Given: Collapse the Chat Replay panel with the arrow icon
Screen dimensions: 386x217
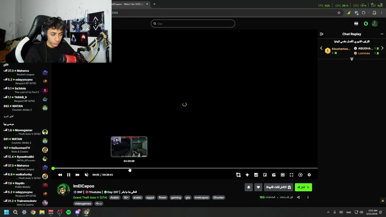Looking at the screenshot, I should 321,34.
